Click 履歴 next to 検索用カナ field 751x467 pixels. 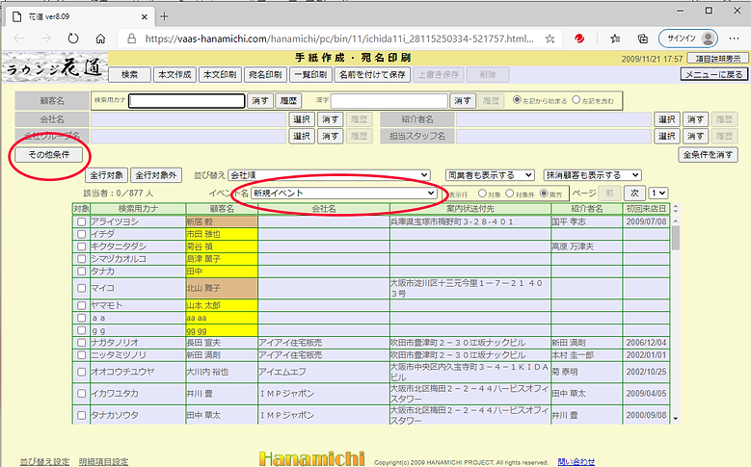point(288,101)
